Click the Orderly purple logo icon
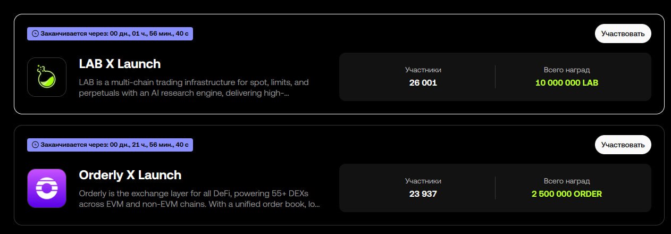This screenshot has width=671, height=234. pos(46,188)
